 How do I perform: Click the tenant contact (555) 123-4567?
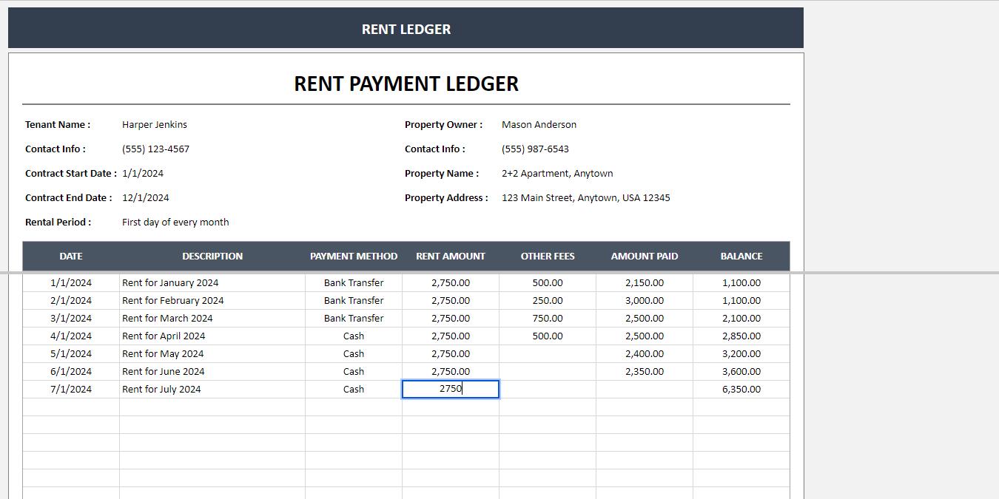[155, 149]
